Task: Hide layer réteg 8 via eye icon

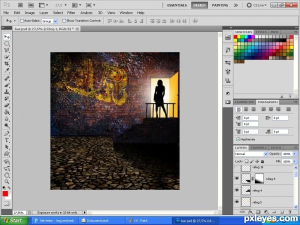Action: click(x=237, y=178)
